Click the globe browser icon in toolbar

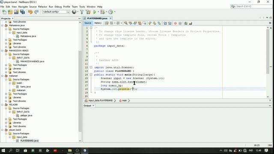tap(74, 12)
